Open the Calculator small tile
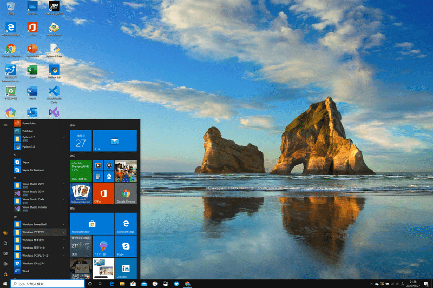Viewport: 433px width, 288px height. 98,177
